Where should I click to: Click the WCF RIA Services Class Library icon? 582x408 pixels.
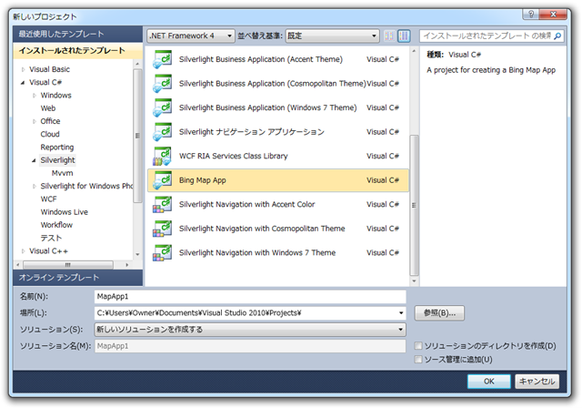point(162,156)
